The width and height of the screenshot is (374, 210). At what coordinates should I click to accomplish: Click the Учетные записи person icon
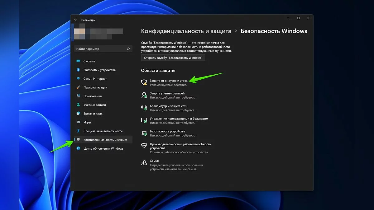pyautogui.click(x=78, y=105)
